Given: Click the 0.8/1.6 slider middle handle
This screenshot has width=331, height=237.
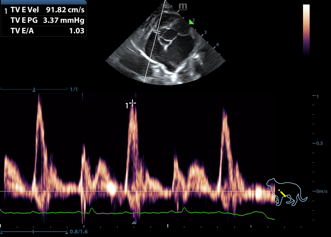Looking at the screenshot, I should point(33,232).
